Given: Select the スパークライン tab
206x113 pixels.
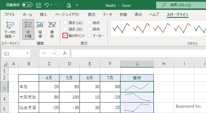Looking at the screenshot, I should [177, 14].
